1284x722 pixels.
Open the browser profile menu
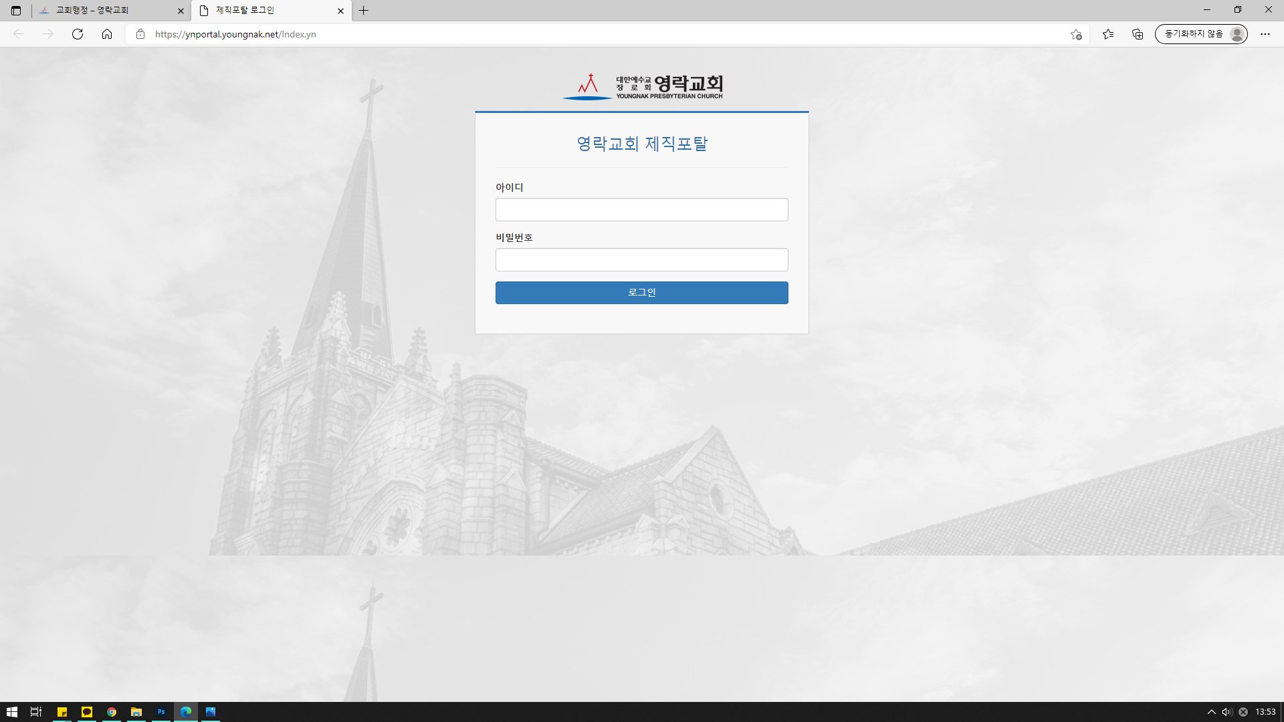(x=1201, y=34)
